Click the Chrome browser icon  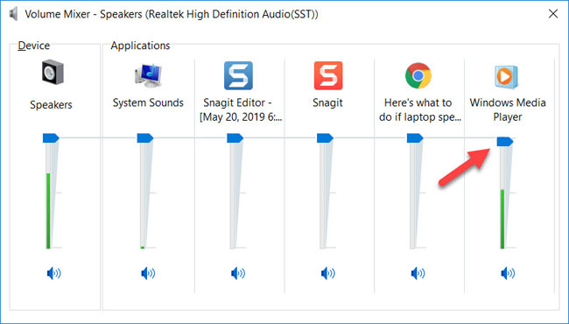(418, 75)
